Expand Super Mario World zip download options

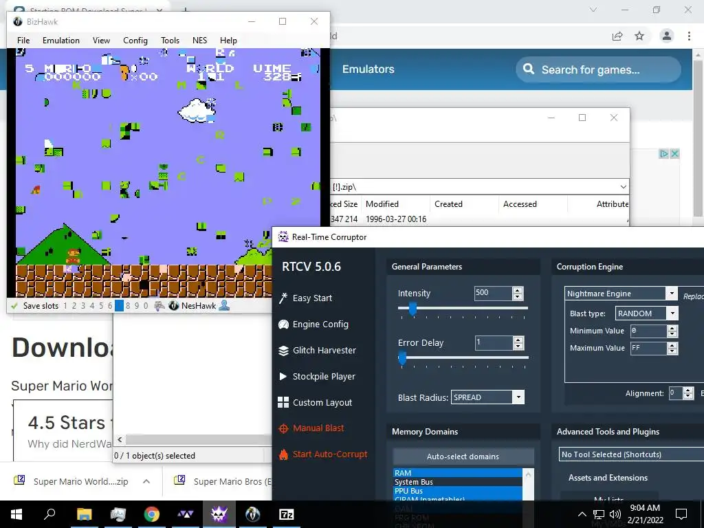point(146,481)
